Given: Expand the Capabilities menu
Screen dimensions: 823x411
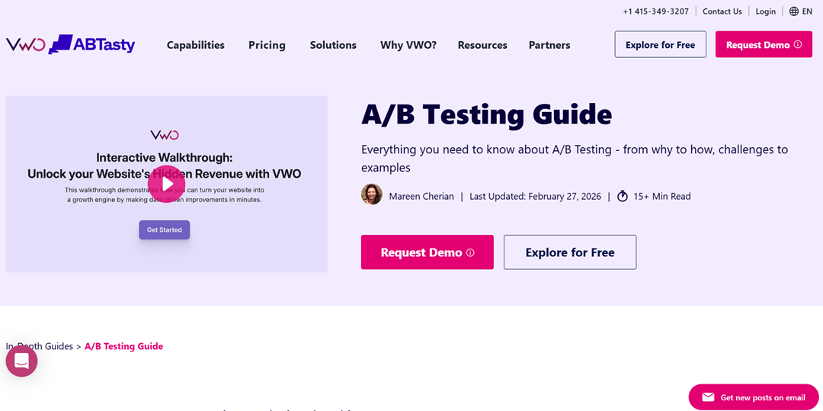Looking at the screenshot, I should (x=196, y=45).
